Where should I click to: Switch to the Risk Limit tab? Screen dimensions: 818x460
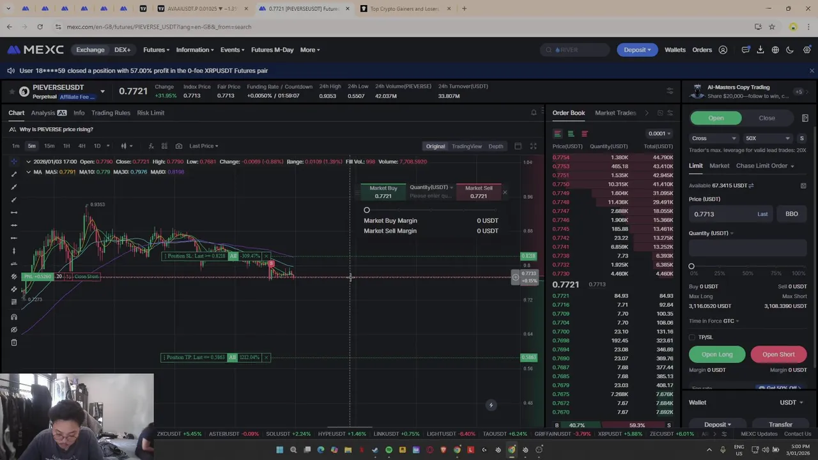pyautogui.click(x=151, y=113)
